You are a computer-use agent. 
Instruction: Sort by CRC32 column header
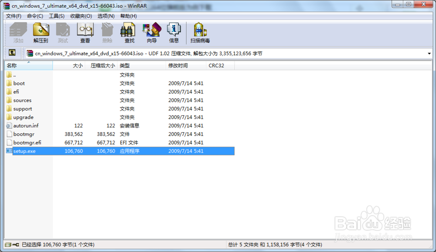coord(220,65)
